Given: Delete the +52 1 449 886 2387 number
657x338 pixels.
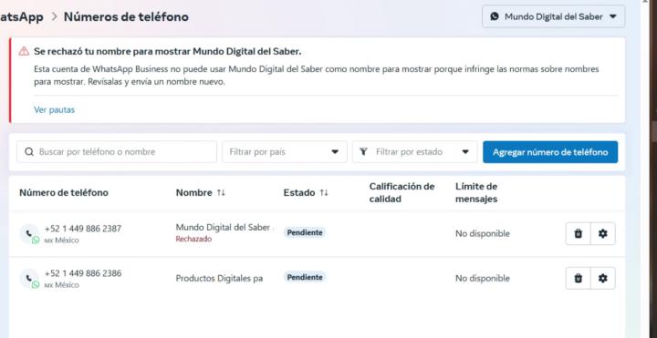Looking at the screenshot, I should 579,233.
